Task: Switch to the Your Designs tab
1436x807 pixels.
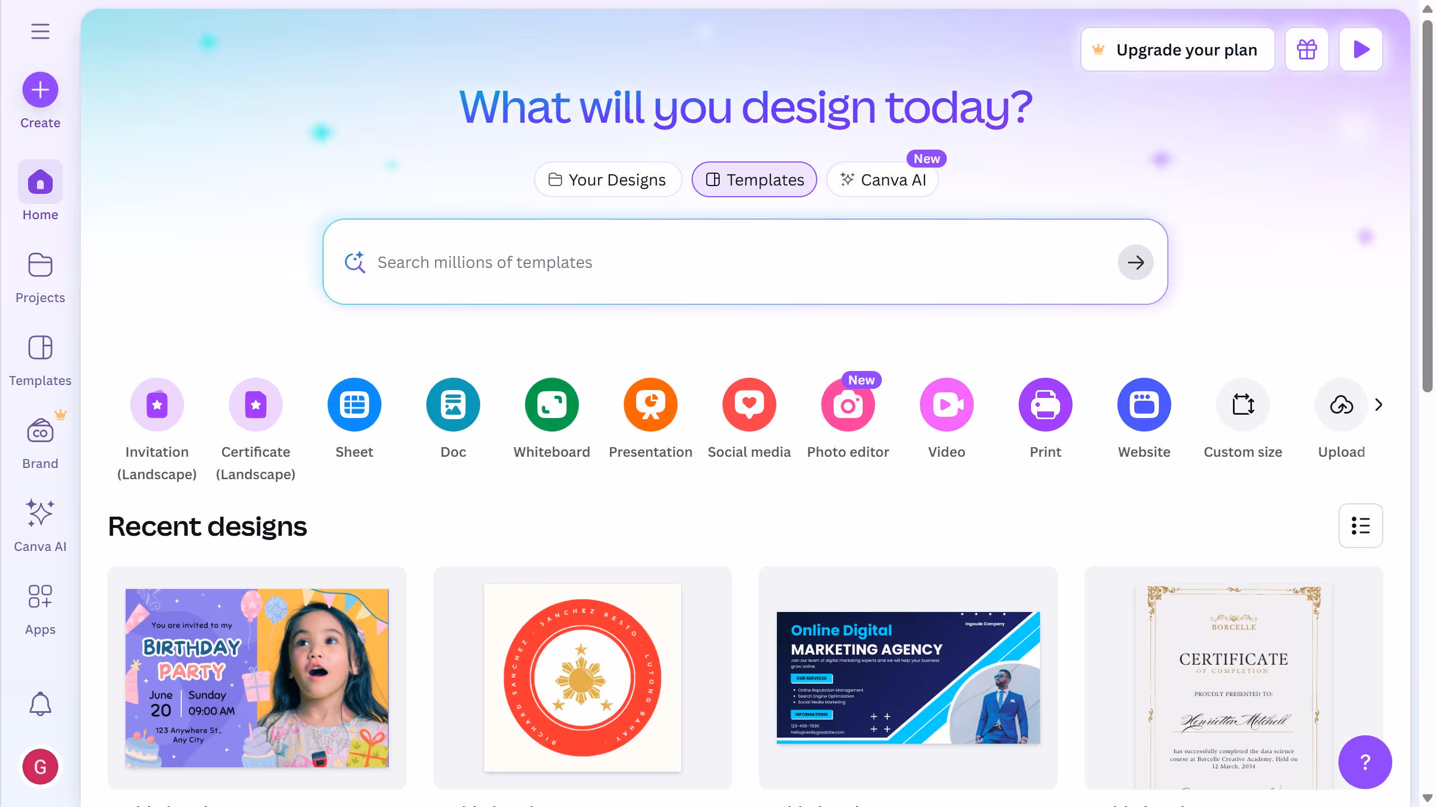Action: [x=608, y=179]
